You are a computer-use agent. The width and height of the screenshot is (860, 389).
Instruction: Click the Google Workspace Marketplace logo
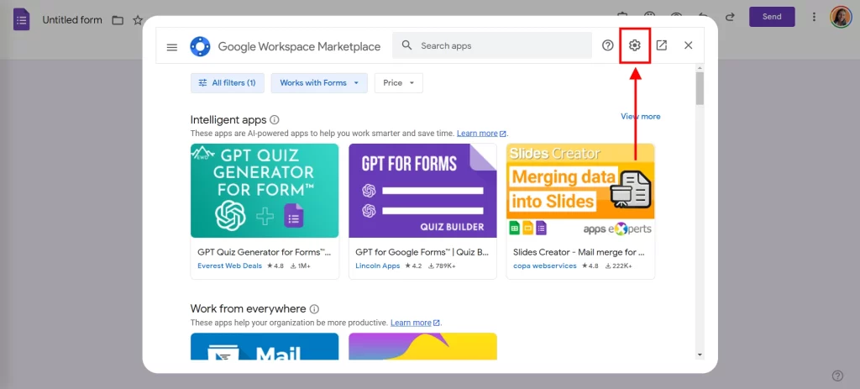(x=200, y=47)
